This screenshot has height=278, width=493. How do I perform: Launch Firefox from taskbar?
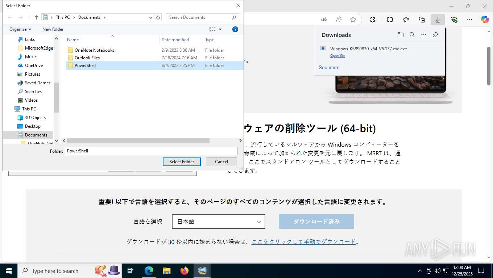coord(185,271)
